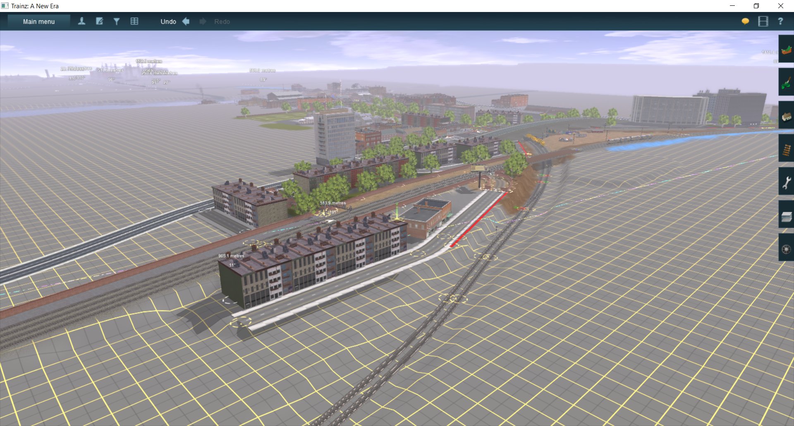Click the Redo arrow button
The width and height of the screenshot is (794, 426).
[203, 22]
